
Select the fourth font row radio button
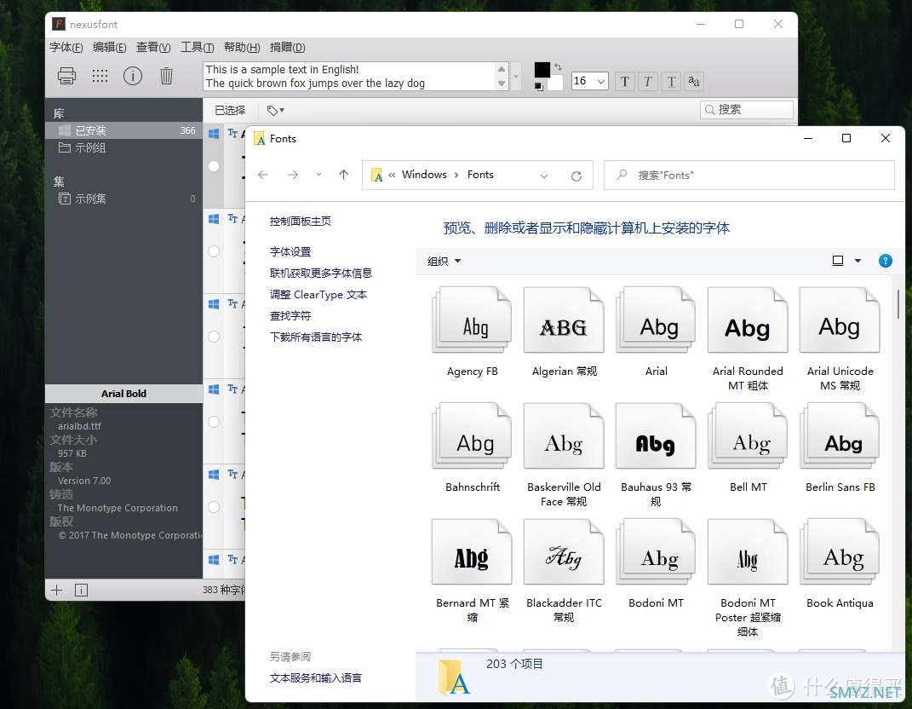click(214, 422)
